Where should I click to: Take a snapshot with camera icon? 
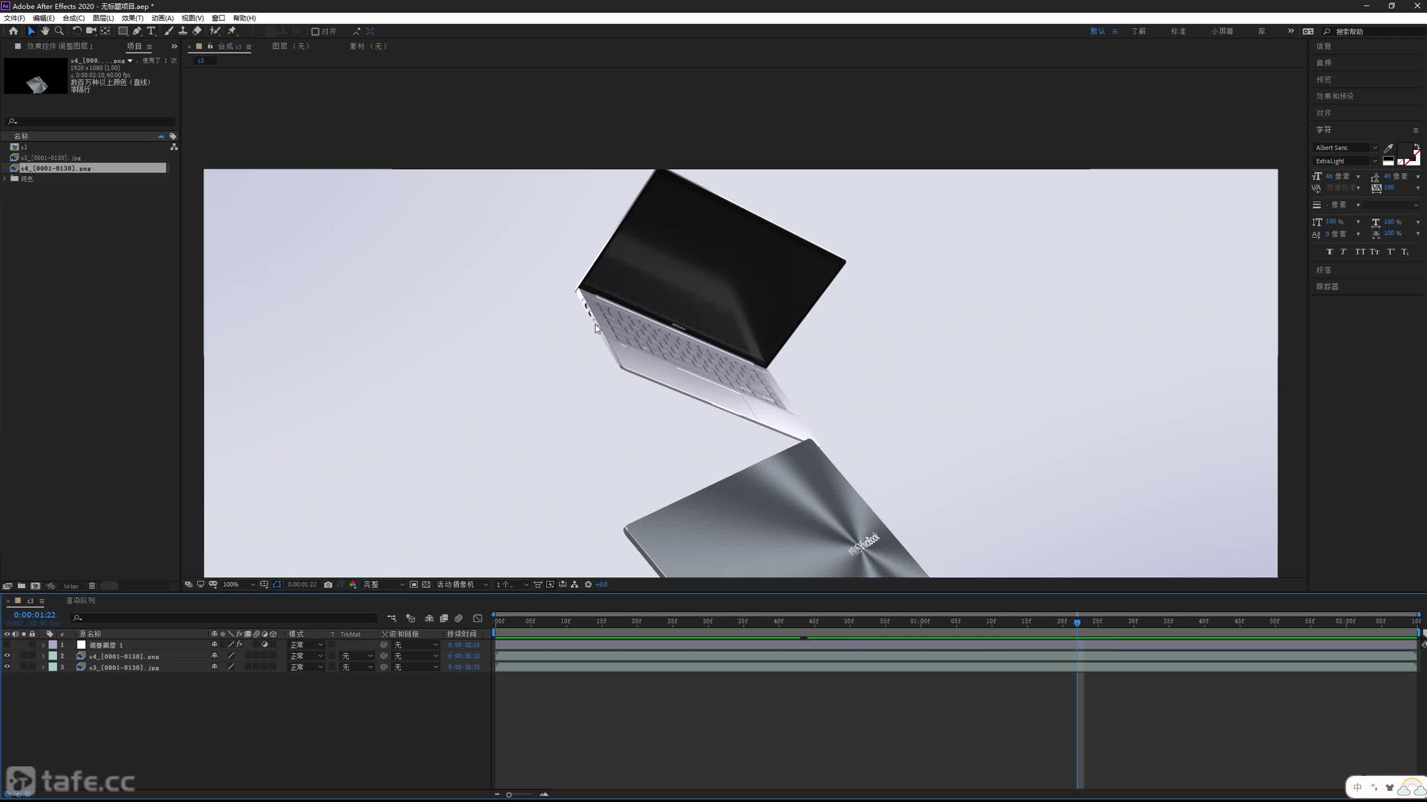[x=328, y=584]
